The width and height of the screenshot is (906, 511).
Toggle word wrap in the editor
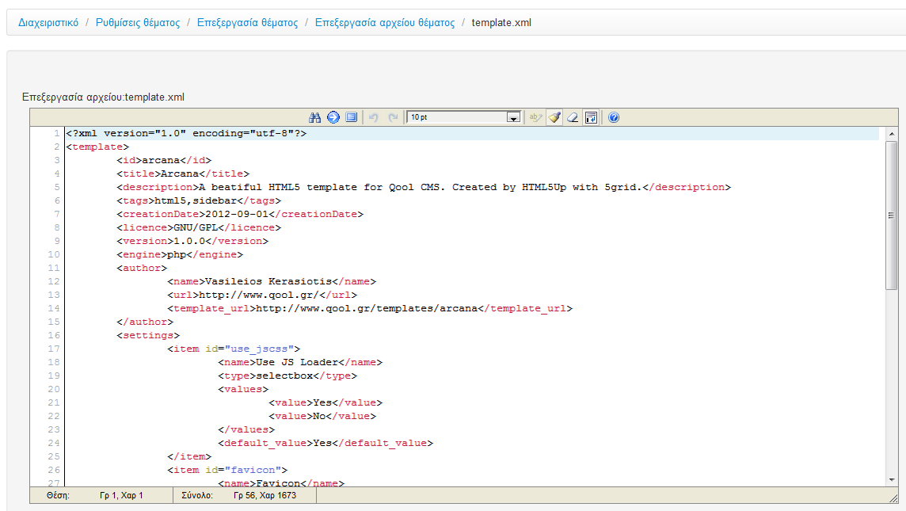(x=591, y=117)
